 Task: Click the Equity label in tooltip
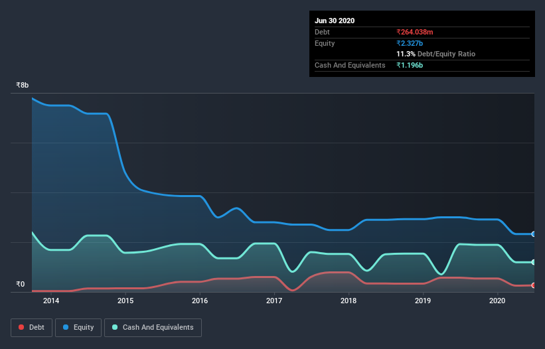[325, 43]
